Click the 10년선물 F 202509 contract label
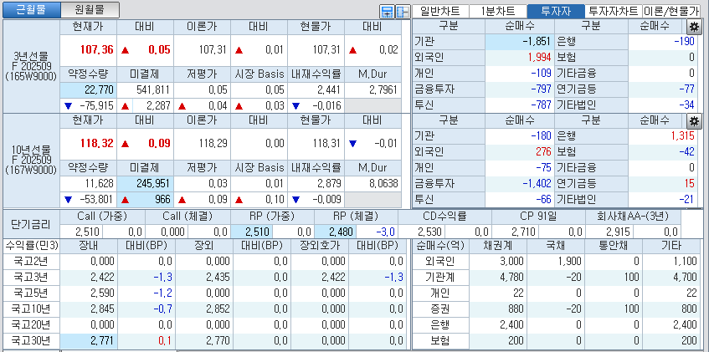Image resolution: width=709 pixels, height=352 pixels. coord(31,160)
